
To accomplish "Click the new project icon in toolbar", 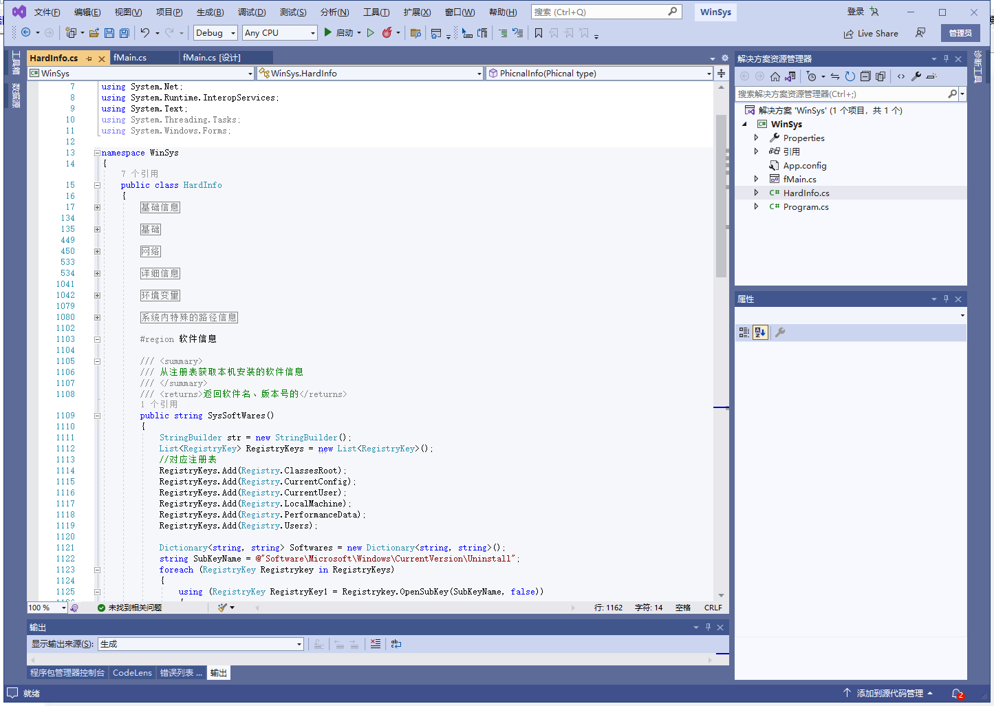I will 70,32.
